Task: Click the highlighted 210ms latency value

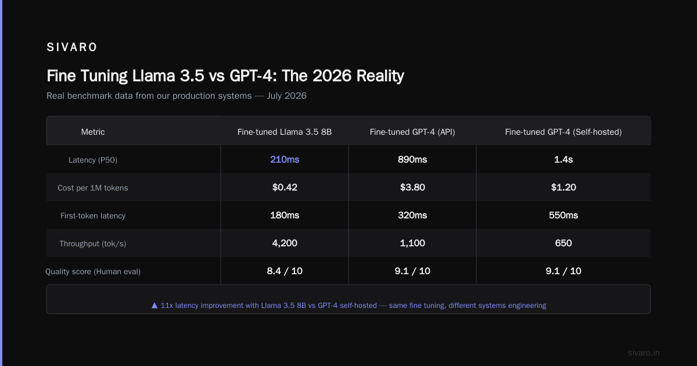Action: coord(285,159)
